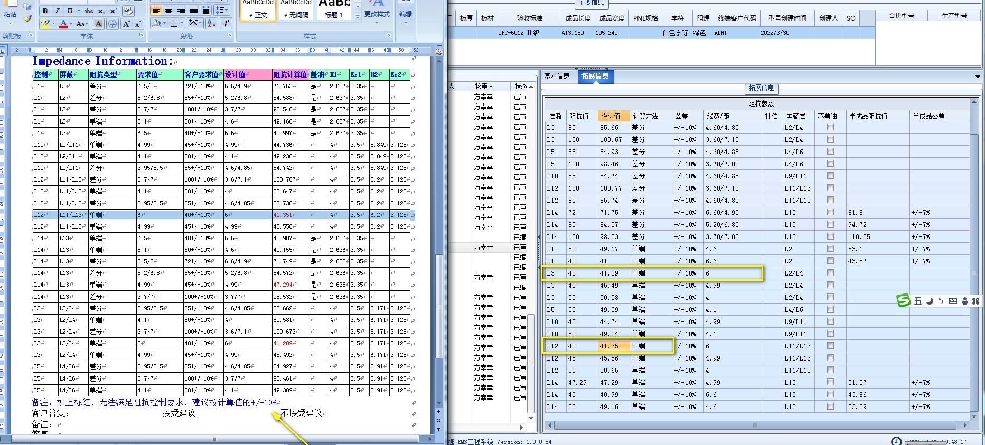Tick 不盖油 for row L5 98.46
Screen dimensions: 985x445
click(x=830, y=164)
